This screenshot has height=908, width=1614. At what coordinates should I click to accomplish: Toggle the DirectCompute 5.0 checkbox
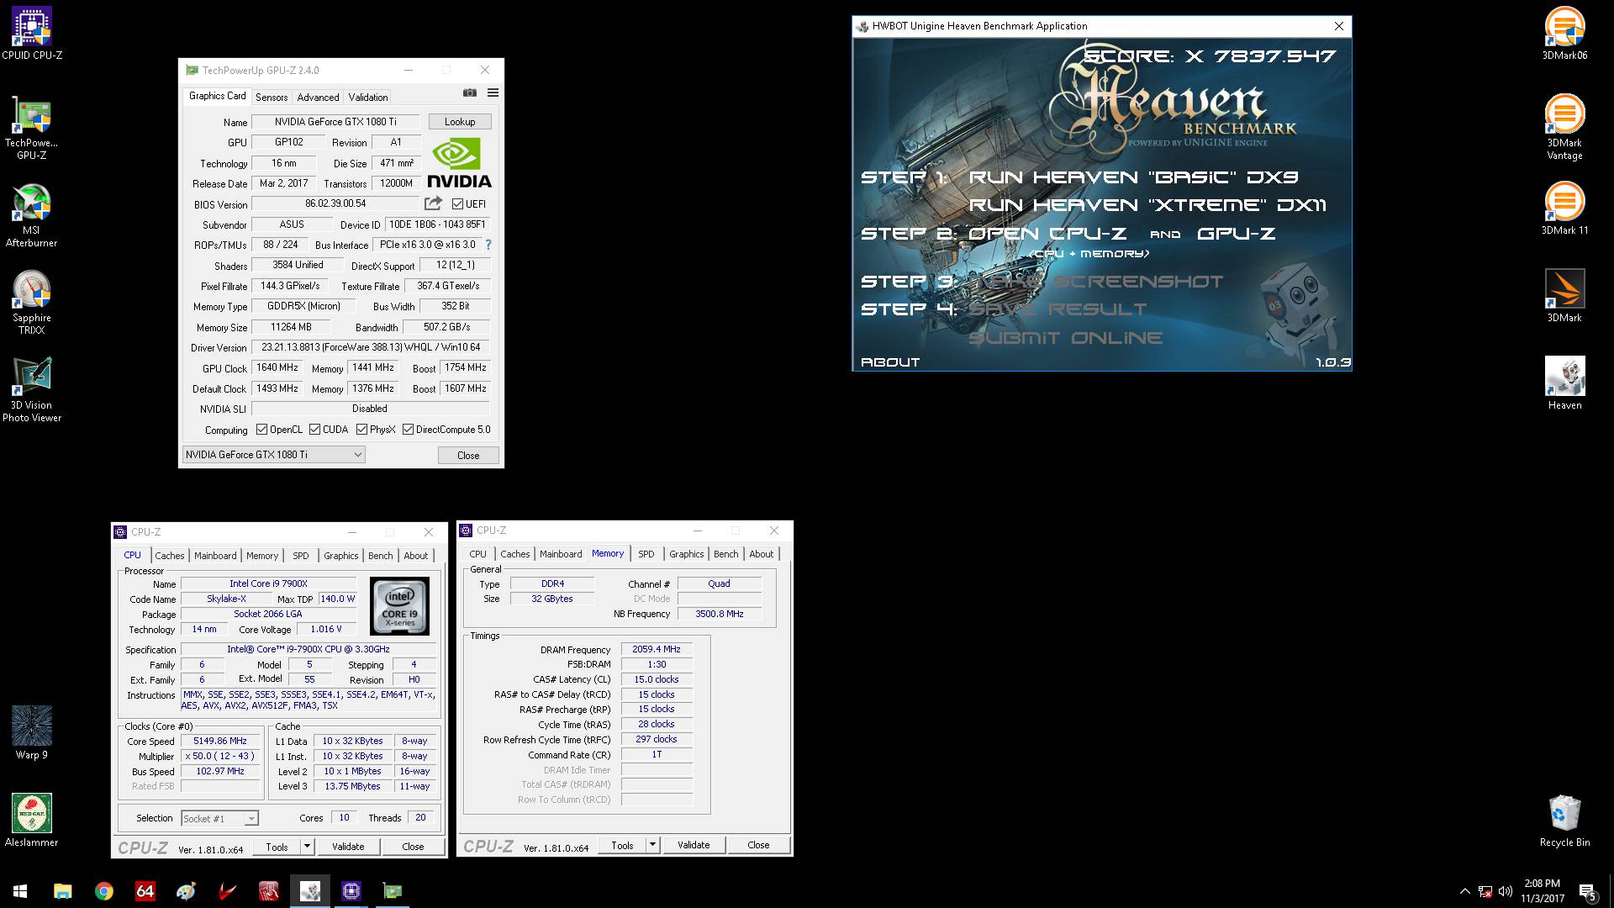408,430
